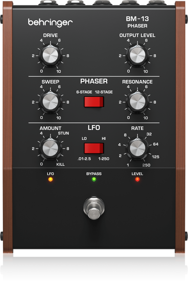The height and width of the screenshot is (282, 188).
Task: Click the BM-13 model name
Action: (137, 19)
